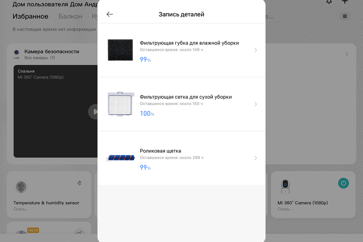Open the roller brush details chevron
The image size is (363, 242).
(x=255, y=158)
